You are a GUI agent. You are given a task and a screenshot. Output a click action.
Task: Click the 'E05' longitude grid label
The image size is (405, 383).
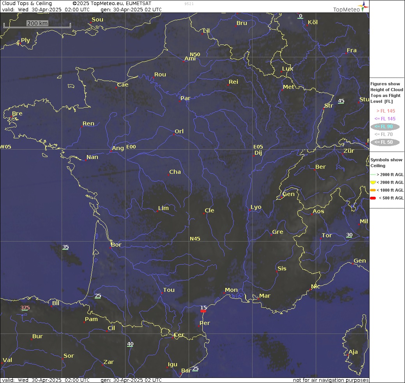pyautogui.click(x=258, y=146)
